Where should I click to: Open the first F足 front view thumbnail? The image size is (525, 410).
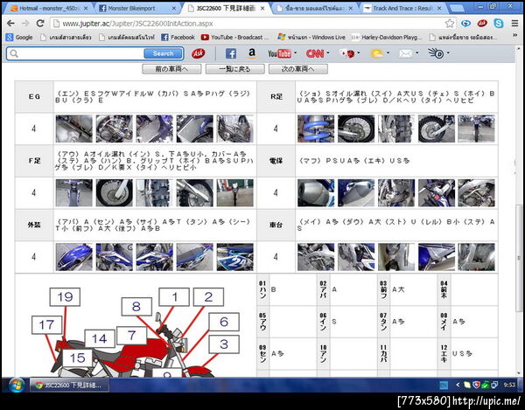74,193
